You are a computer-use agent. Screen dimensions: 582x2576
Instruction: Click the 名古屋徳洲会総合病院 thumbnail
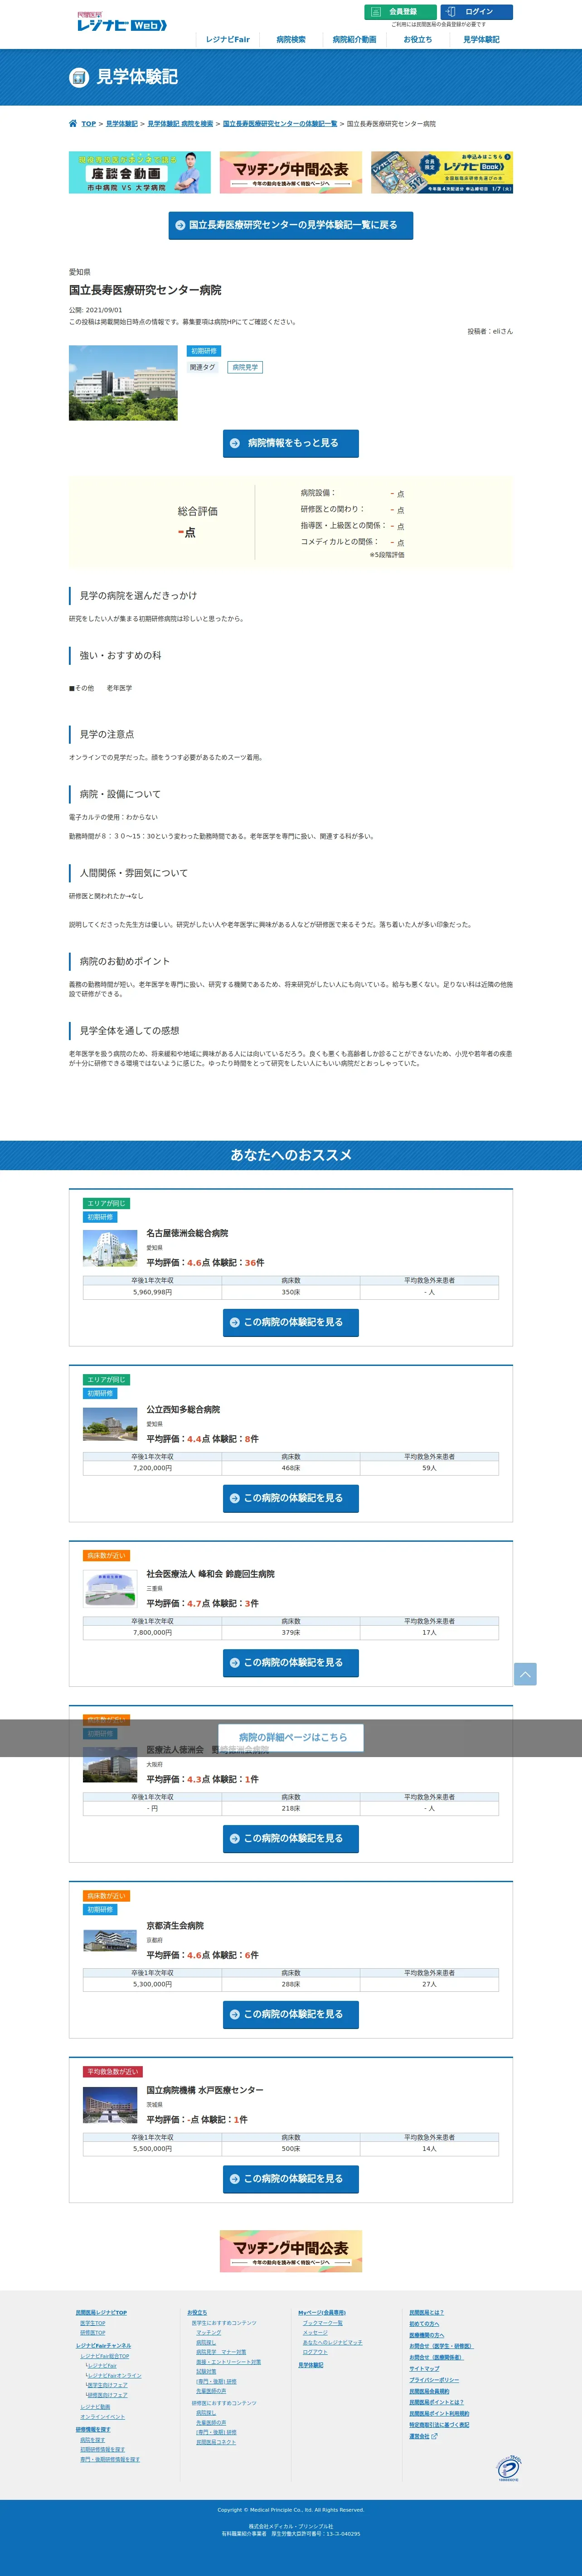(x=110, y=1248)
